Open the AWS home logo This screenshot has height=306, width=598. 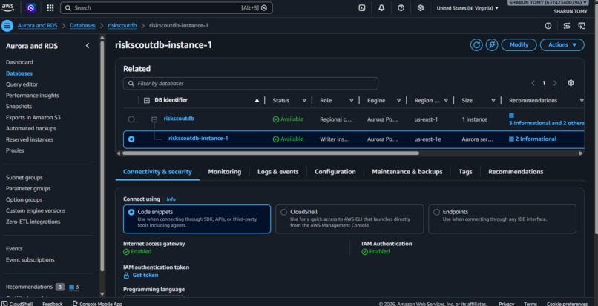click(7, 7)
